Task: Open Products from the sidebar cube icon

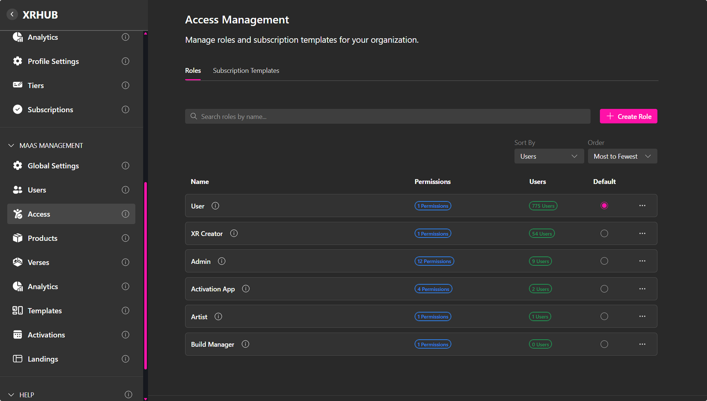Action: 17,238
